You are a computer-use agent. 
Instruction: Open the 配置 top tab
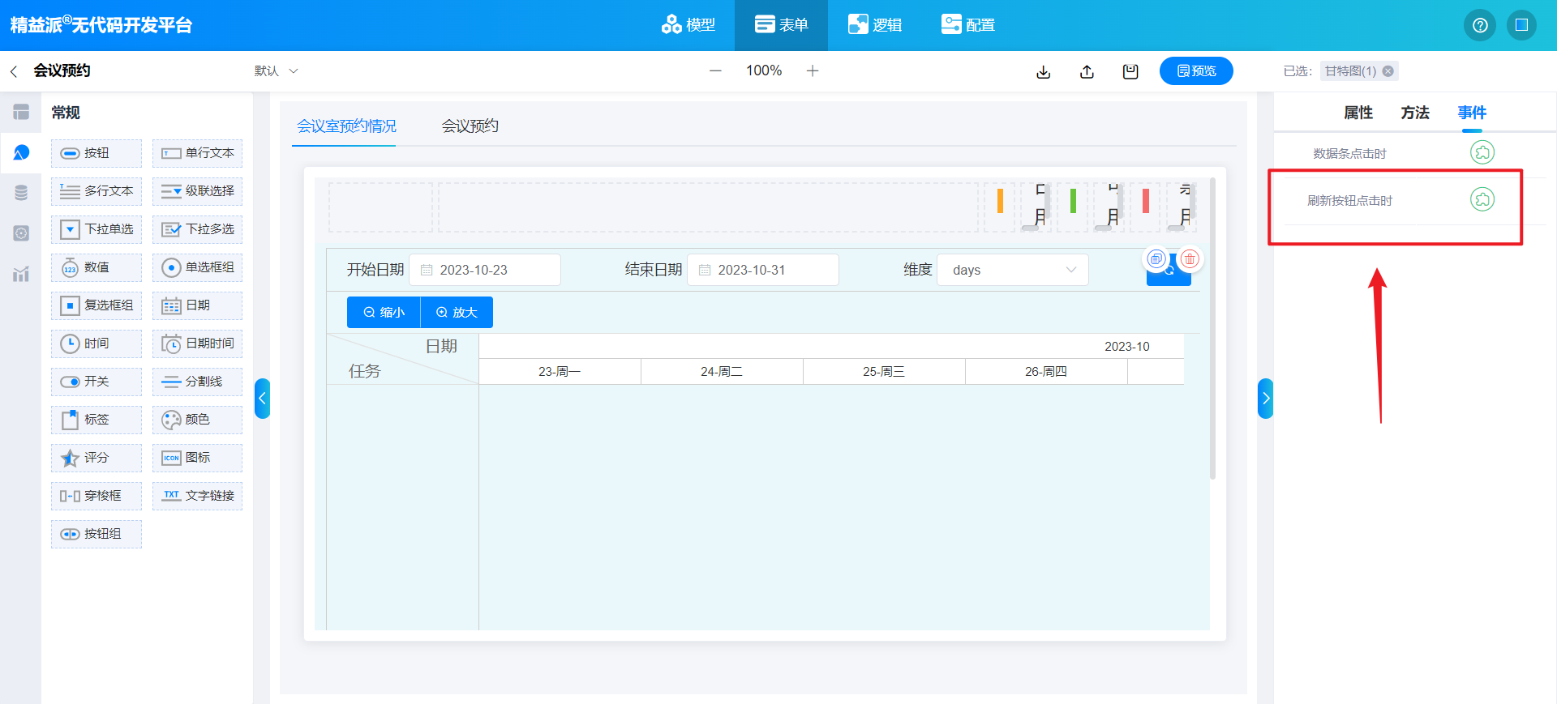click(x=967, y=25)
